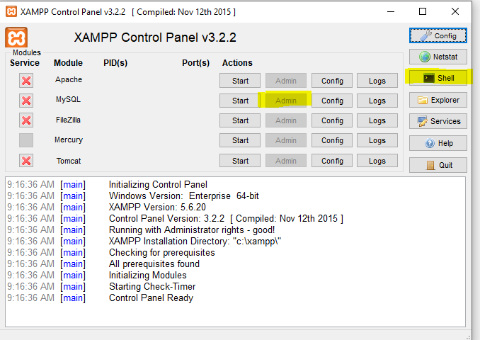Click the MySQL module name

[68, 100]
